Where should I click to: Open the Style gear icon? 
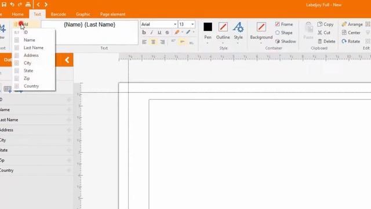point(238,27)
